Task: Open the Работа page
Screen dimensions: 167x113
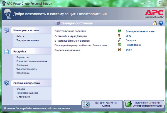Action: [x=20, y=36]
